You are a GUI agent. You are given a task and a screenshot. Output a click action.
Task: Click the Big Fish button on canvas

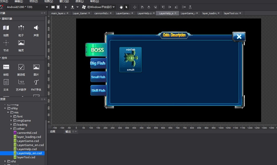click(98, 63)
